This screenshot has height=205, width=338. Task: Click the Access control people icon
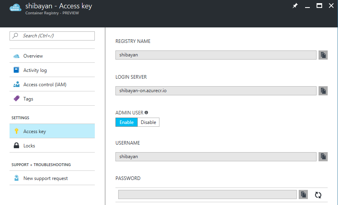pos(16,84)
